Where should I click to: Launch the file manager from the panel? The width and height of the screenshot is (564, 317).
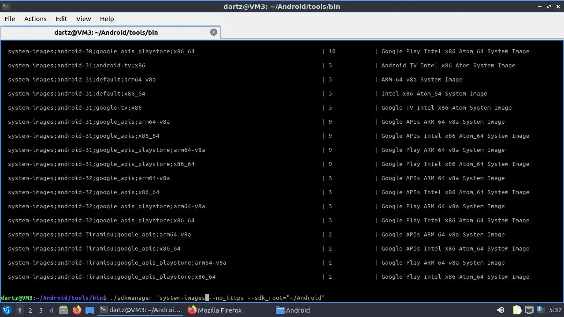click(x=63, y=310)
